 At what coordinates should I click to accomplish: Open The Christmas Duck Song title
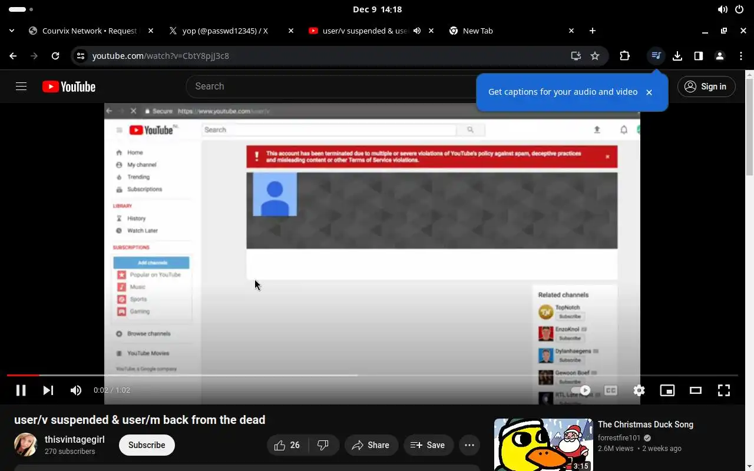645,424
